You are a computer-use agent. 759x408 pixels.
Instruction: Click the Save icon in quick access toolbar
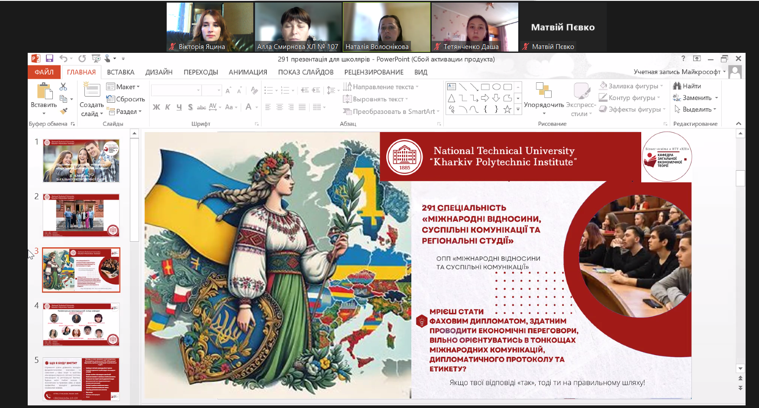coord(49,58)
